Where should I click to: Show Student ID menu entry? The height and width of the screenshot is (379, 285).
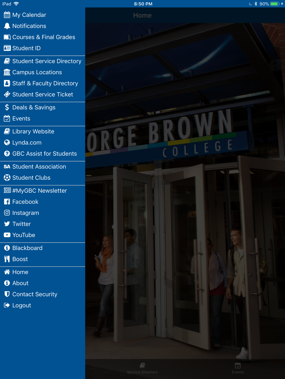(x=42, y=48)
